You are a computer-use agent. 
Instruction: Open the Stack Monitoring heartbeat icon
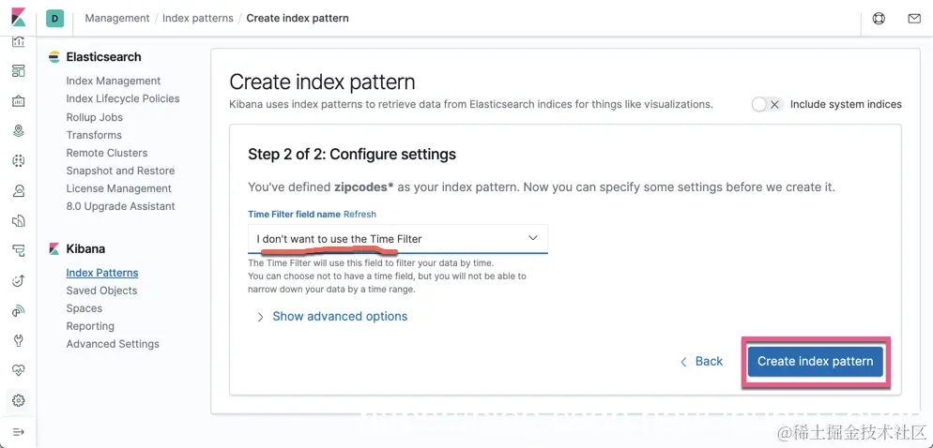18,370
